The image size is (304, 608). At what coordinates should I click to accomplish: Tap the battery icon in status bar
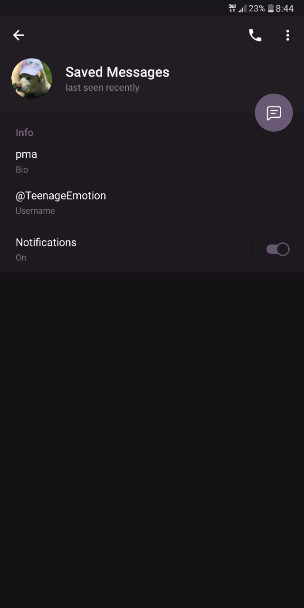271,9
